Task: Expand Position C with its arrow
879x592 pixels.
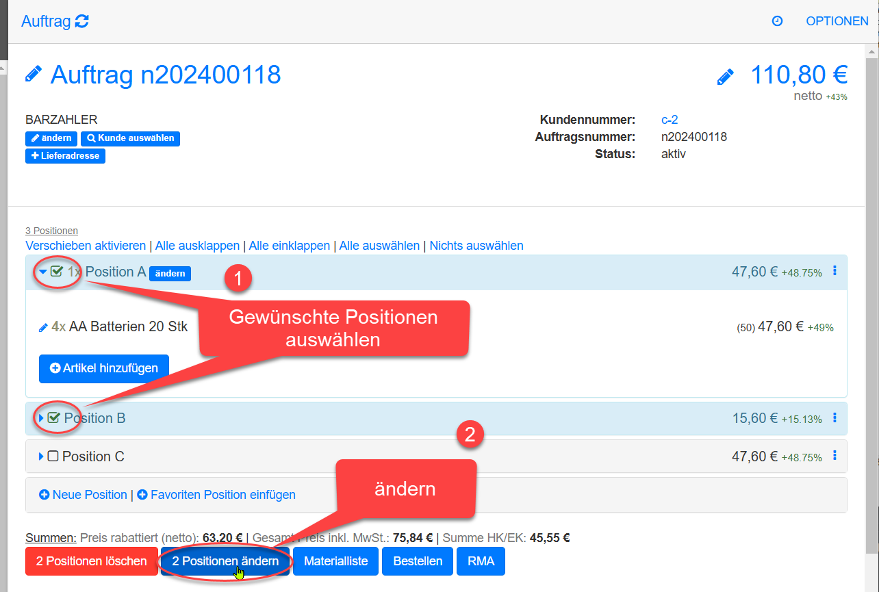Action: coord(41,456)
